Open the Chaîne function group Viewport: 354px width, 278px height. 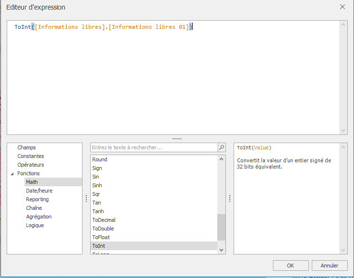[x=34, y=208]
